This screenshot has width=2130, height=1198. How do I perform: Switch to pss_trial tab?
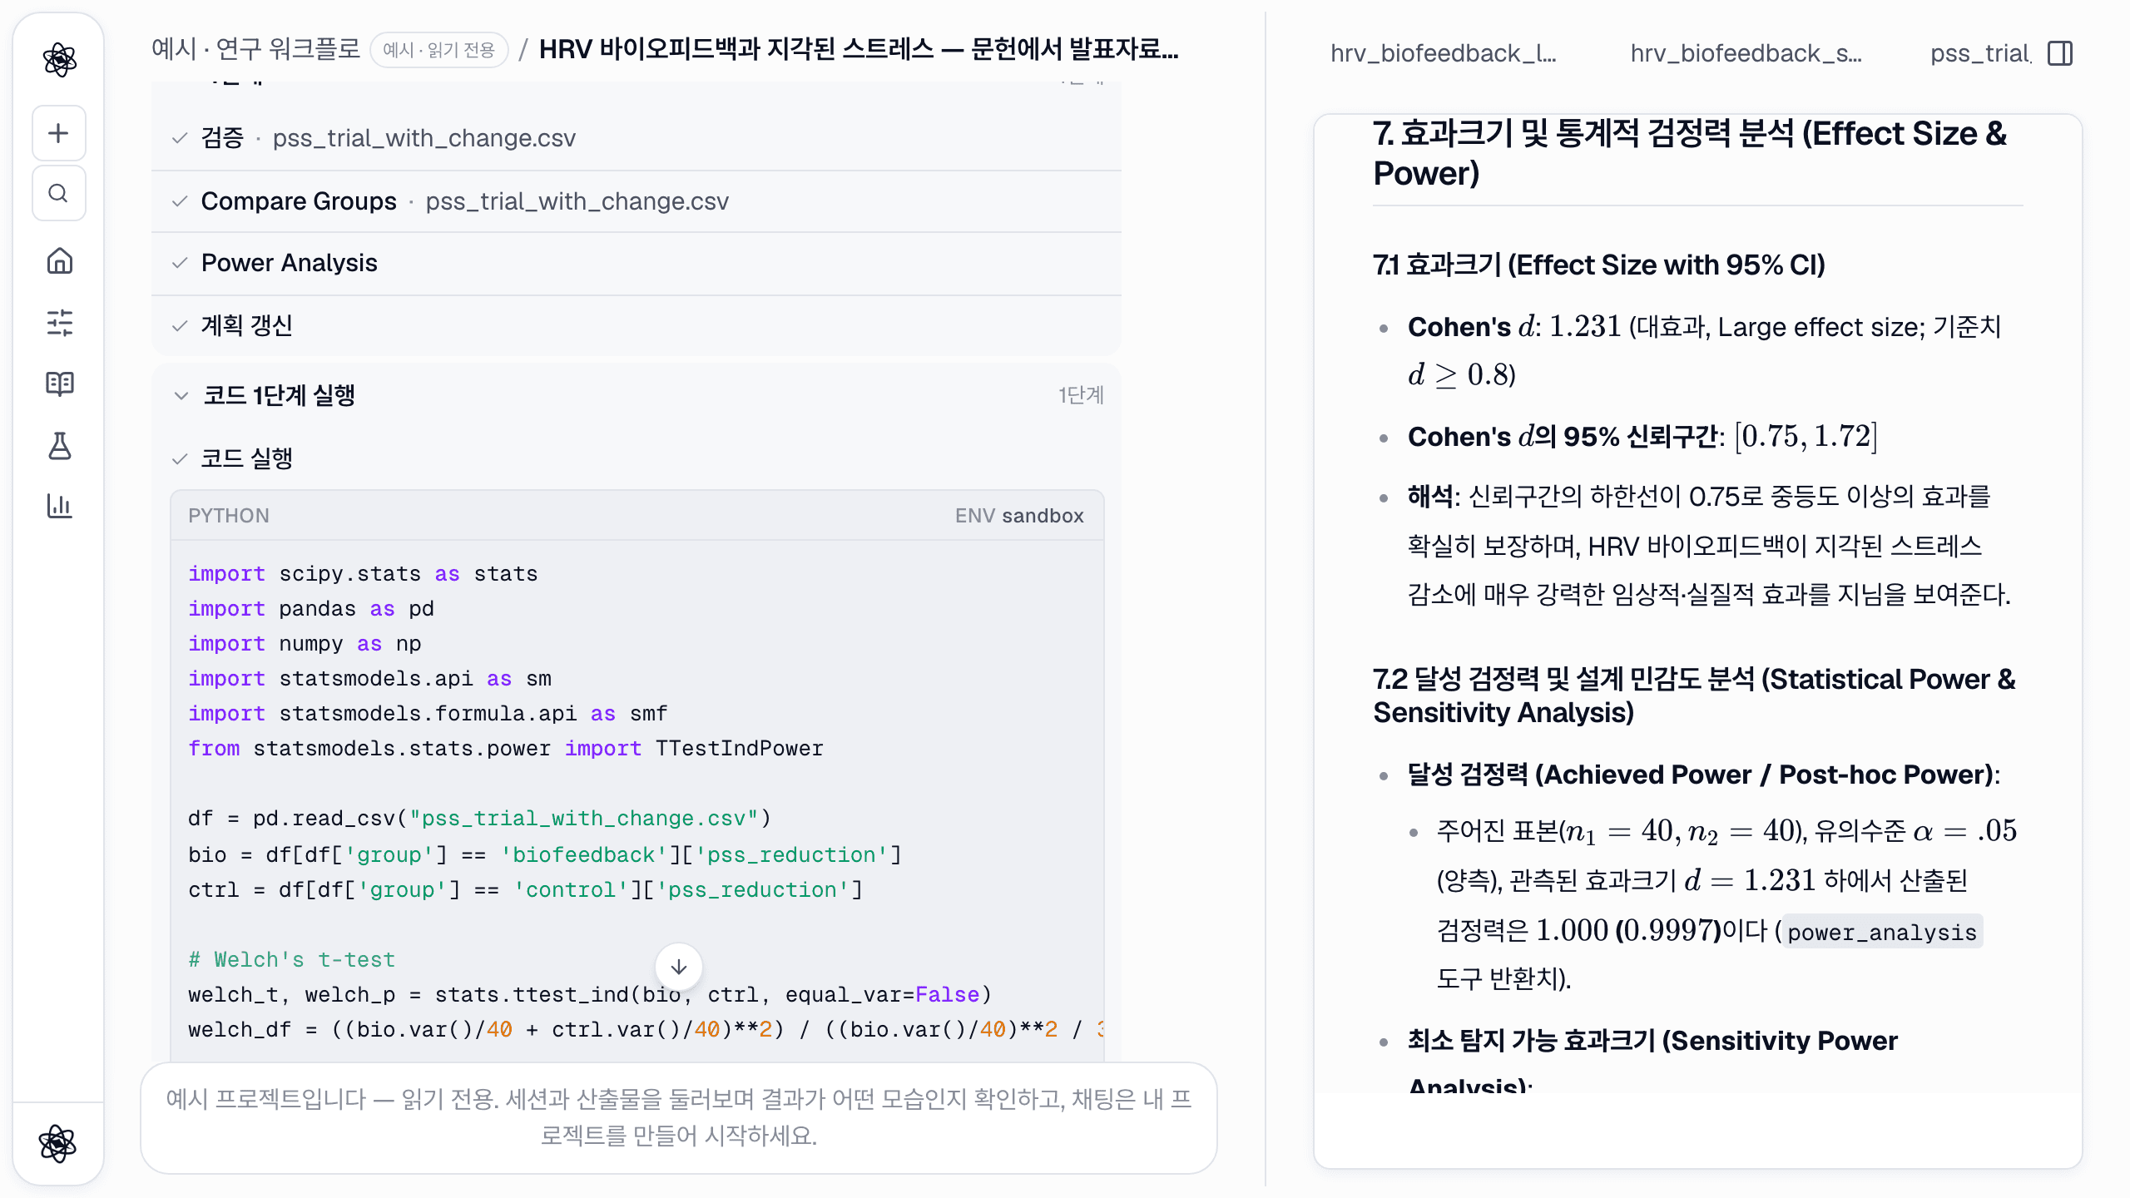1980,53
